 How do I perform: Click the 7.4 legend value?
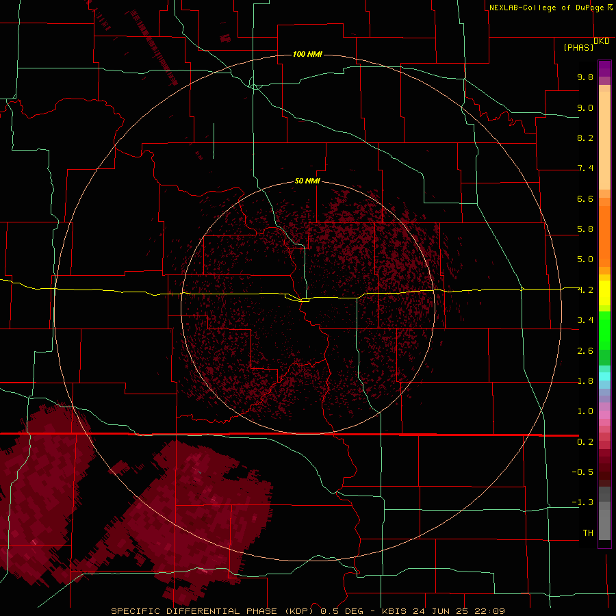tap(585, 168)
